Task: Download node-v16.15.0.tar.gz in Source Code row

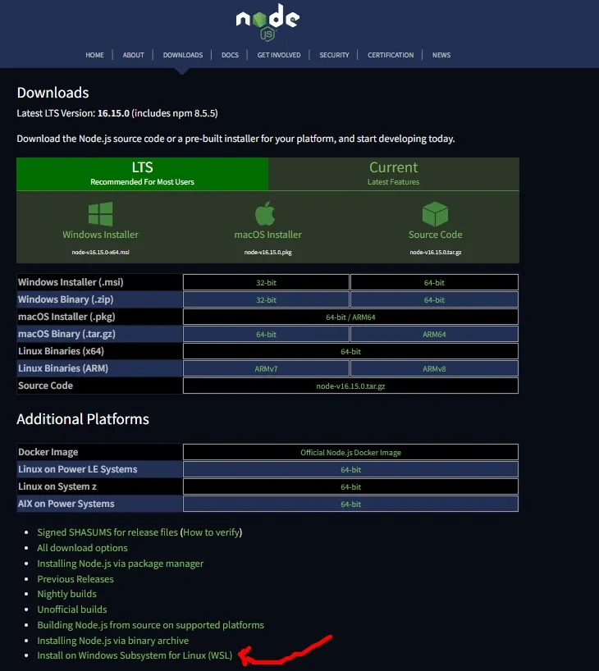Action: click(x=350, y=386)
